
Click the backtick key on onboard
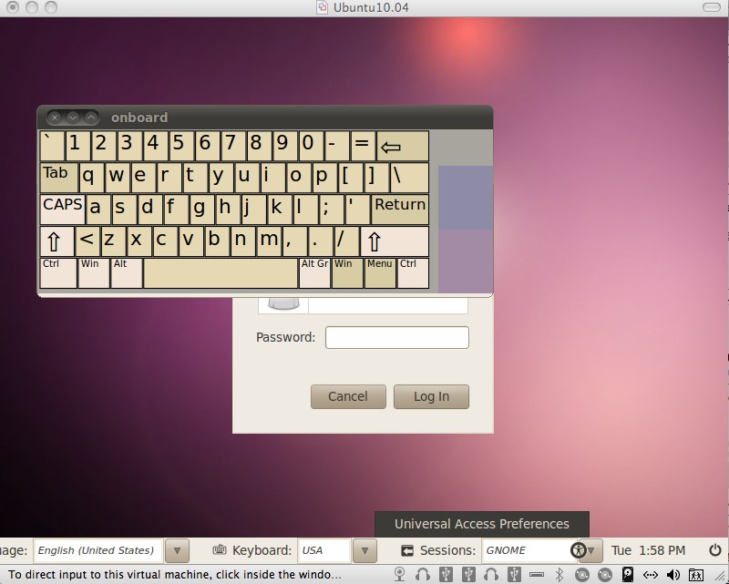tap(52, 146)
